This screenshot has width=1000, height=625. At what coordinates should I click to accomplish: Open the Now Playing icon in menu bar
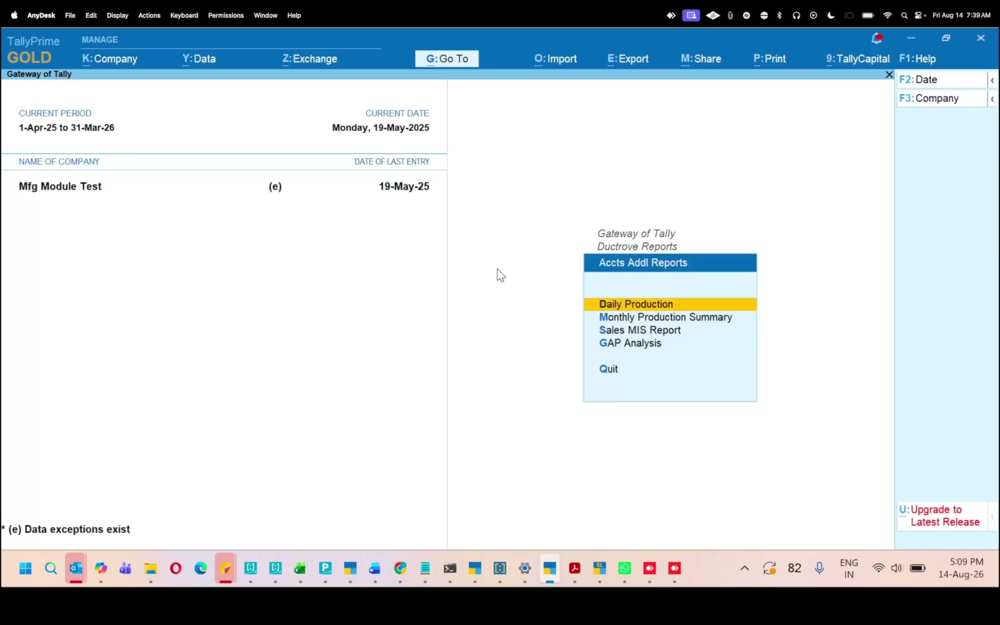814,16
